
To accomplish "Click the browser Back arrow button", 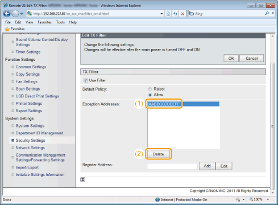I will point(7,14).
